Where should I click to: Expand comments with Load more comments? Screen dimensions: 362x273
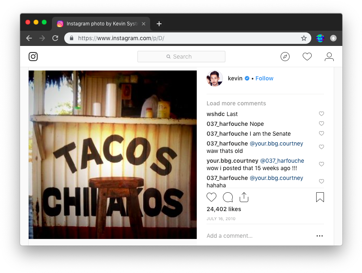(x=236, y=103)
